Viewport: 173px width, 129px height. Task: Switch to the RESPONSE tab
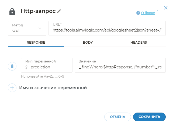tap(36, 43)
